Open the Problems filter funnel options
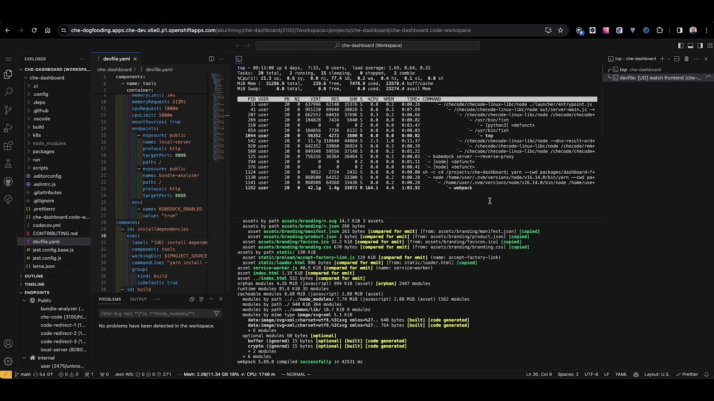Image resolution: width=714 pixels, height=401 pixels. (x=216, y=314)
